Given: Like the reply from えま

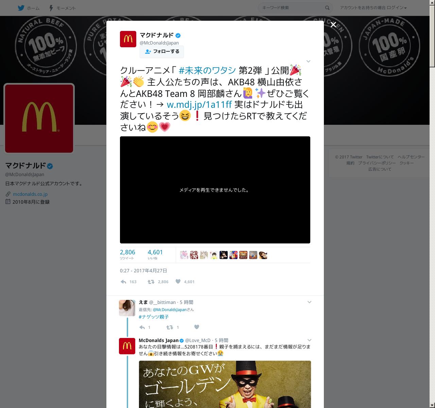Looking at the screenshot, I should [196, 327].
